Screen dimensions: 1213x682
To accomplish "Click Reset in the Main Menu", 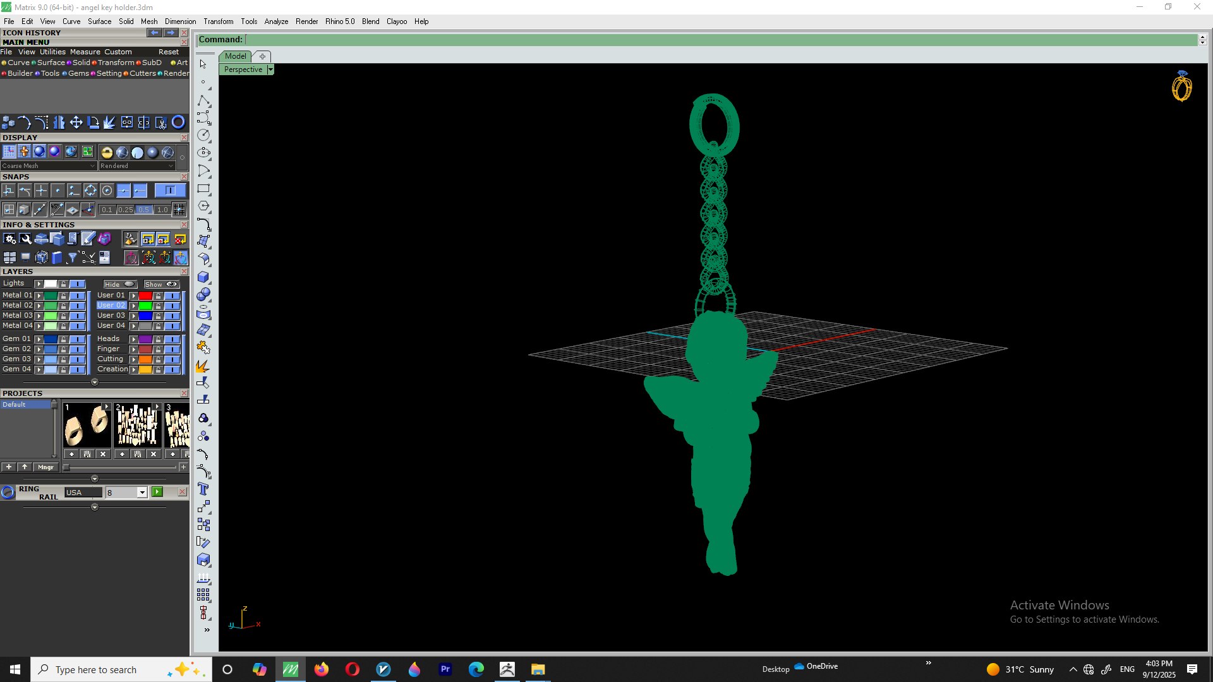I will [169, 52].
